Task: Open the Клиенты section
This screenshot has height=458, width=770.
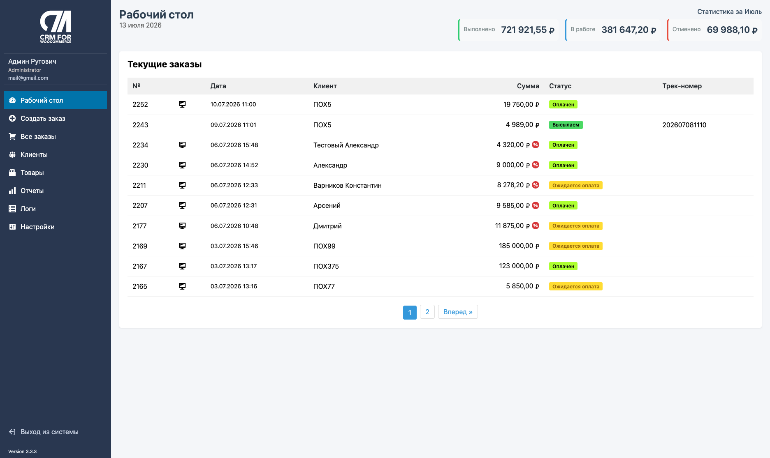Action: [x=56, y=154]
